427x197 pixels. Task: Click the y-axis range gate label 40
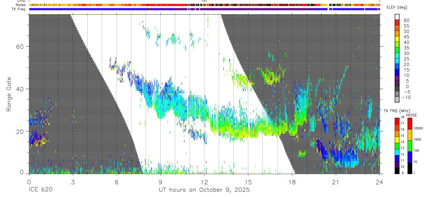(x=21, y=89)
